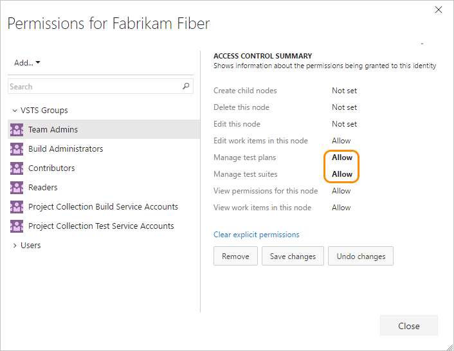Viewport: 454px width, 351px height.
Task: Open the Add... dropdown menu
Action: click(27, 63)
